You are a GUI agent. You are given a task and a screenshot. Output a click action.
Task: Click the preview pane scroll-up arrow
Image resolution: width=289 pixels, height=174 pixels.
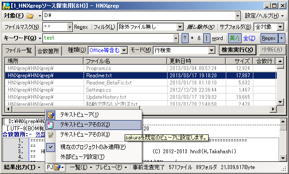tap(283, 121)
